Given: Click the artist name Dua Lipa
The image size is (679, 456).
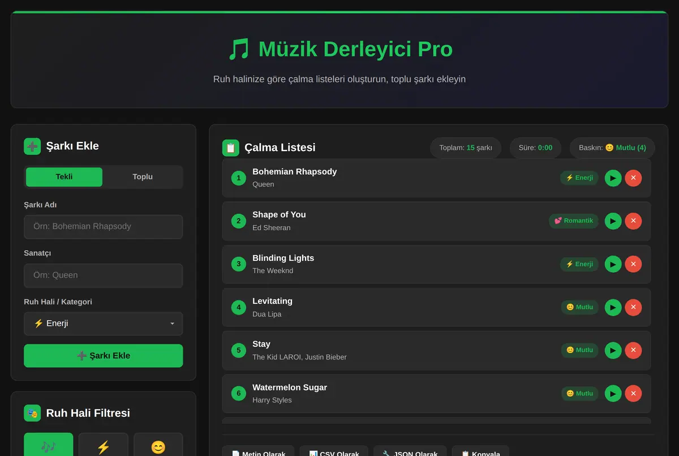Looking at the screenshot, I should click(x=267, y=314).
